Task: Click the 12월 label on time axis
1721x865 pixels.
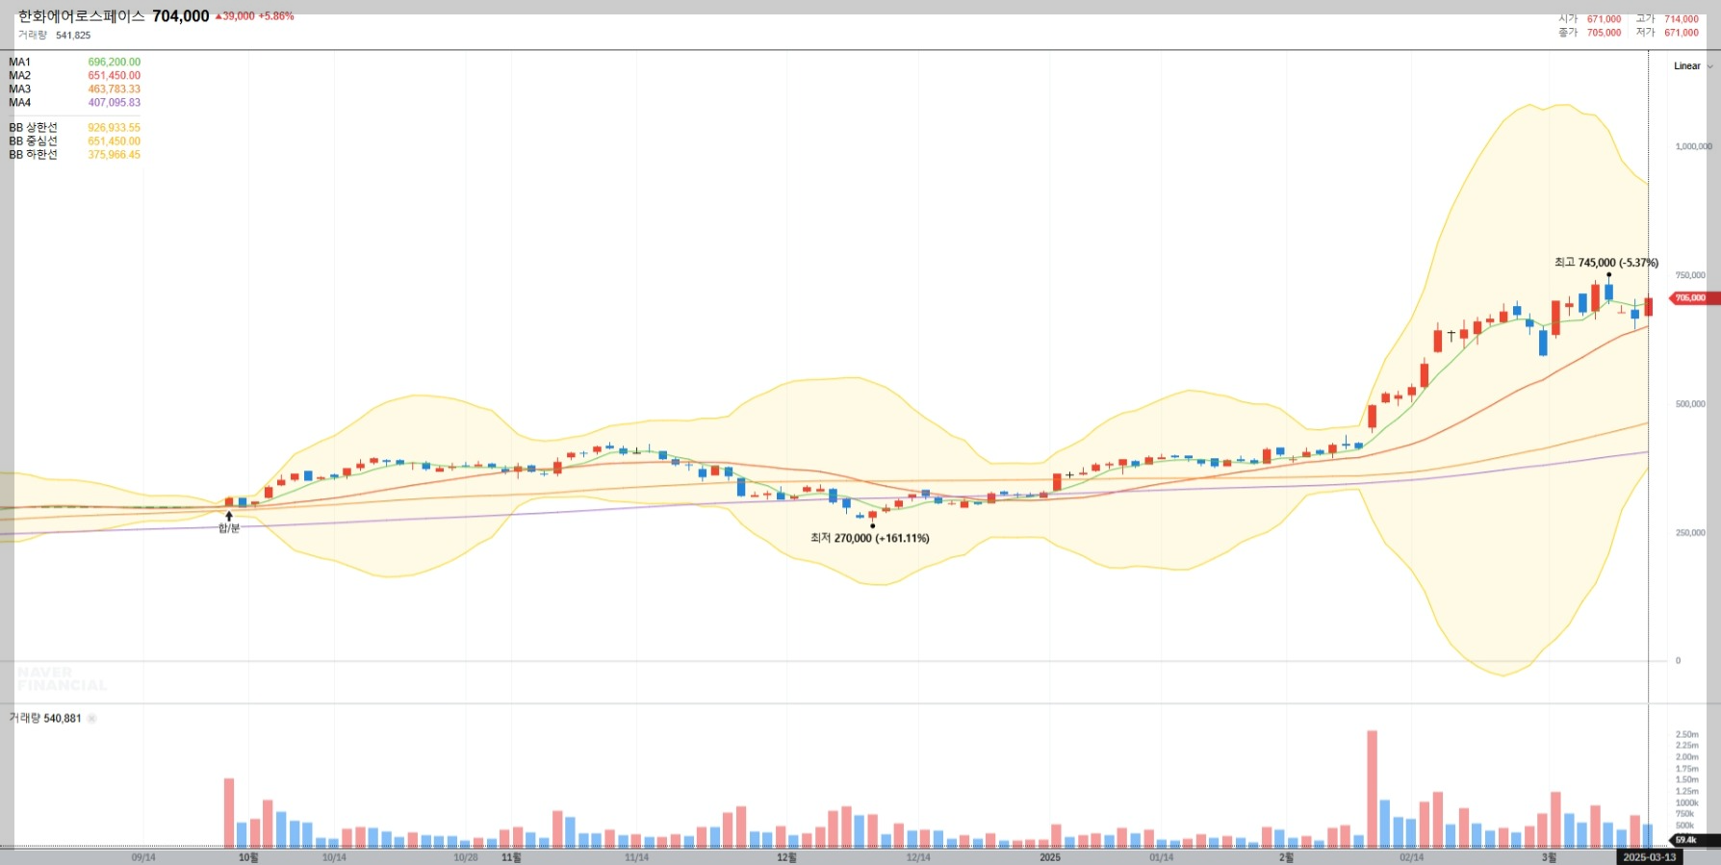Action: [786, 857]
